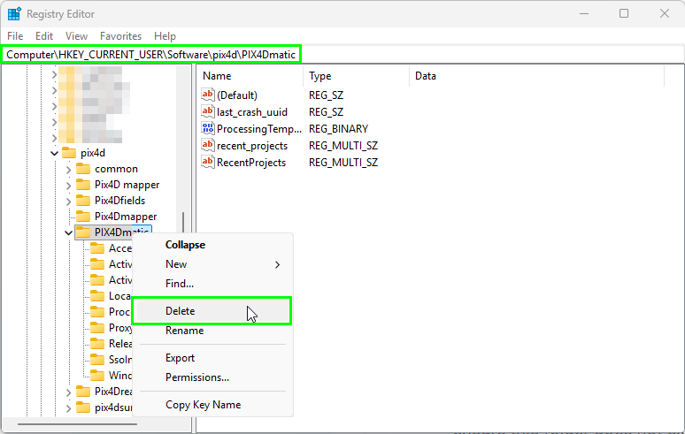The height and width of the screenshot is (434, 685).
Task: Select the Pix4Dmapper tree key label
Action: (126, 217)
